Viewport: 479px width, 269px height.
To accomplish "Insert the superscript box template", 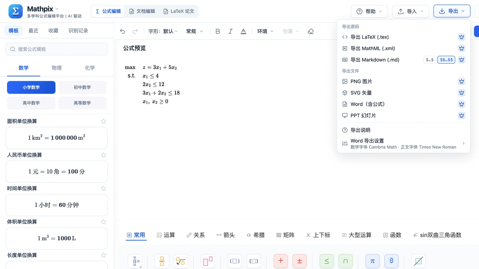I will point(208,261).
